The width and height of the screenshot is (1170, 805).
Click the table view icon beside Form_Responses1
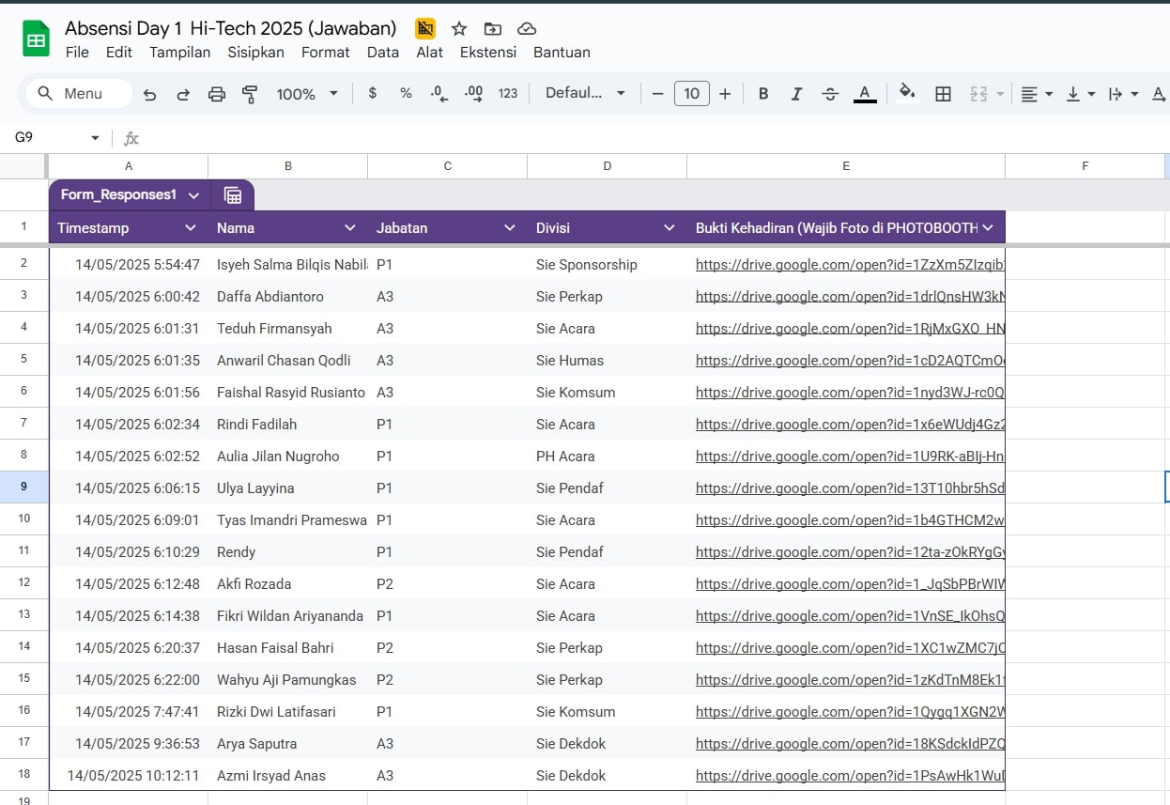click(233, 195)
